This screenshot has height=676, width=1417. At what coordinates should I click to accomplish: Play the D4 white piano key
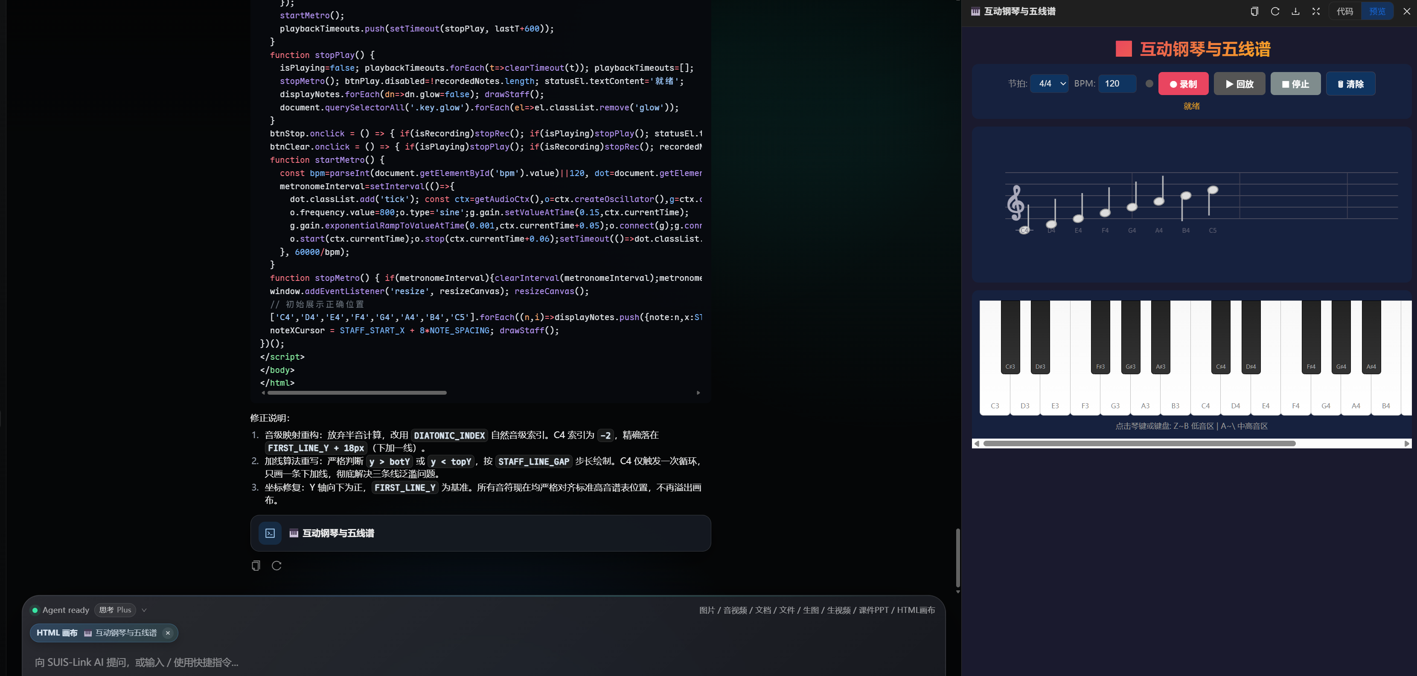point(1236,396)
